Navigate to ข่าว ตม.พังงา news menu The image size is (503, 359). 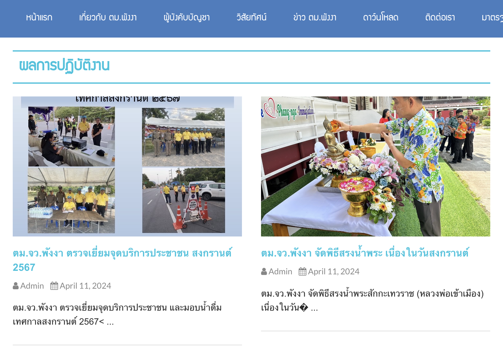pos(315,18)
